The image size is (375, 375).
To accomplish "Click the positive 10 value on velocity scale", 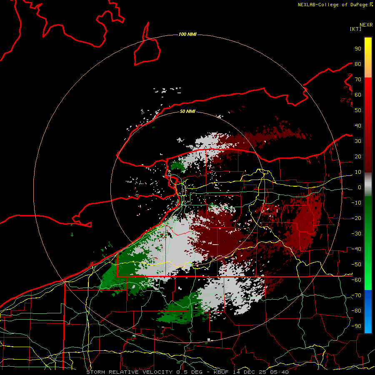I will 358,172.
